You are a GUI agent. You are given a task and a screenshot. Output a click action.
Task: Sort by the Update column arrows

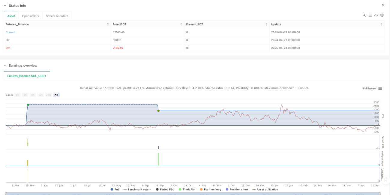[x=381, y=24]
